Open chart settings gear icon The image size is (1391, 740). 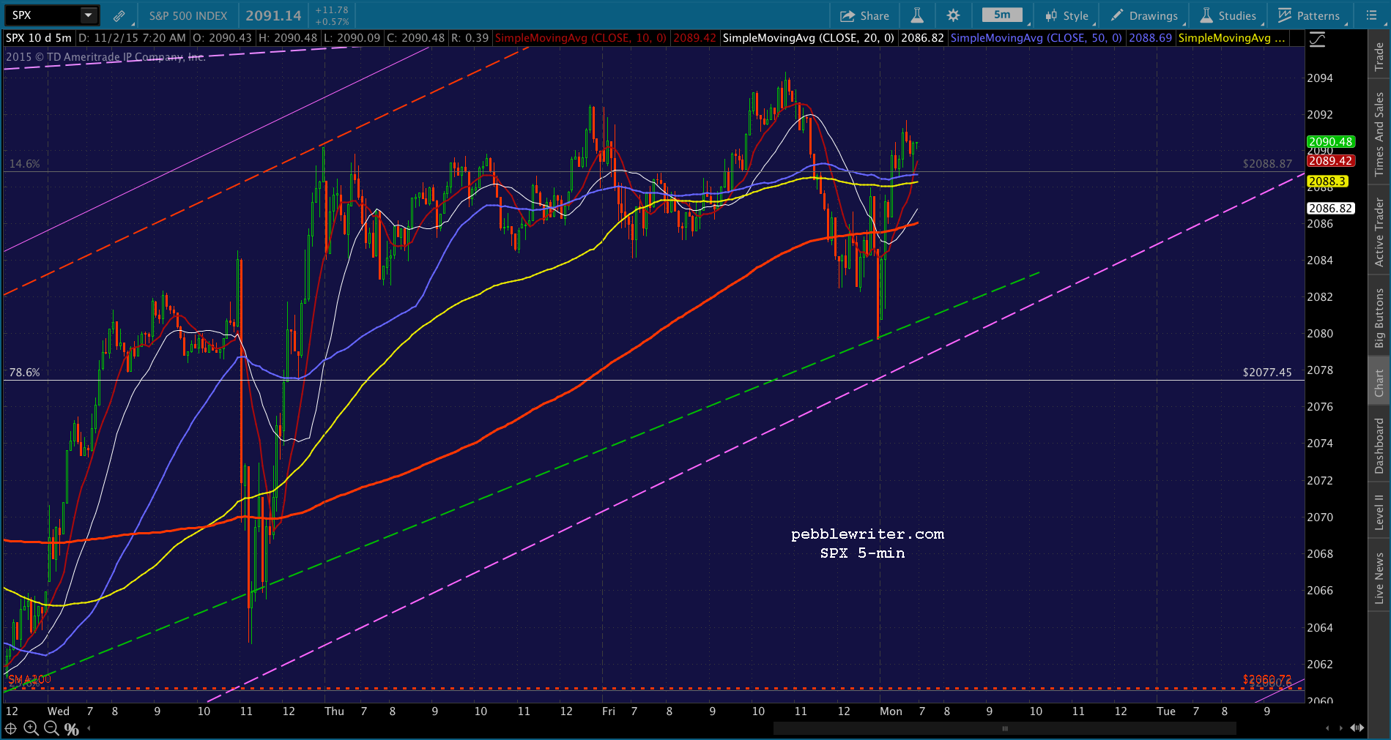point(953,15)
